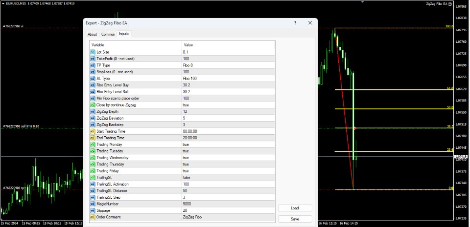
Task: Click the End Trading Time row icon
Action: point(93,138)
